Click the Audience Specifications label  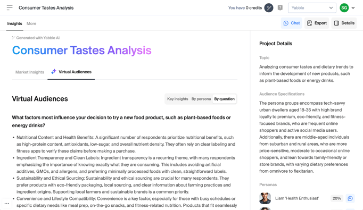coord(282,94)
